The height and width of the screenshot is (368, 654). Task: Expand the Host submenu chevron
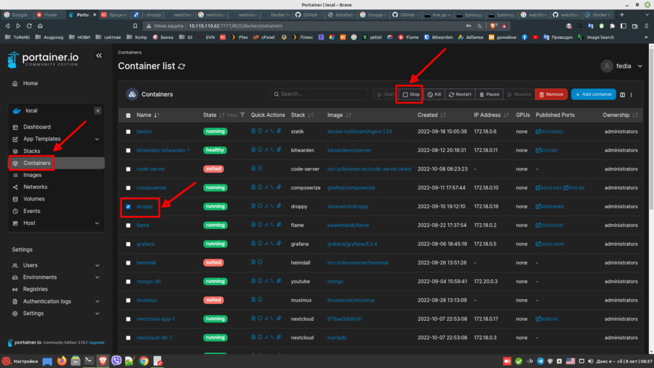click(x=97, y=223)
